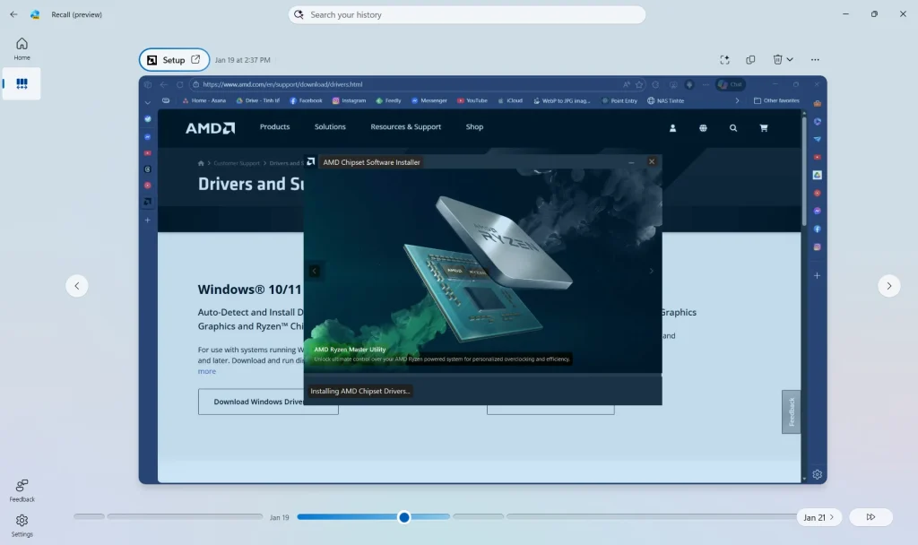
Task: Jump to now with fast-forward button
Action: 870,517
